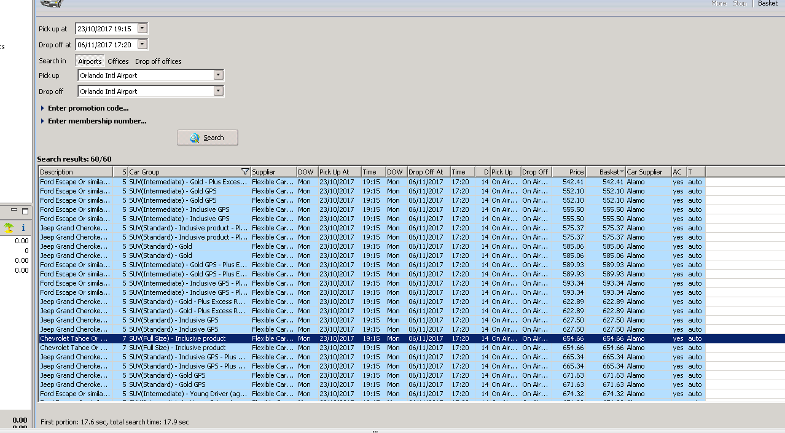Click the car icon in the header
785x433 pixels.
click(50, 3)
